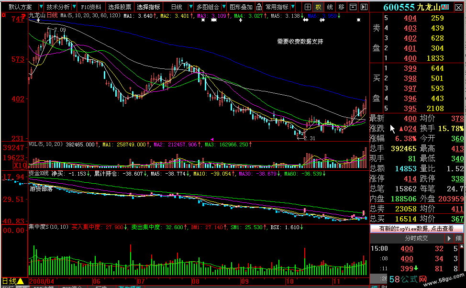This screenshot has width=466, height=288.
Task: Toggle the crosshair grid icon in toolbar
Action: click(308, 7)
